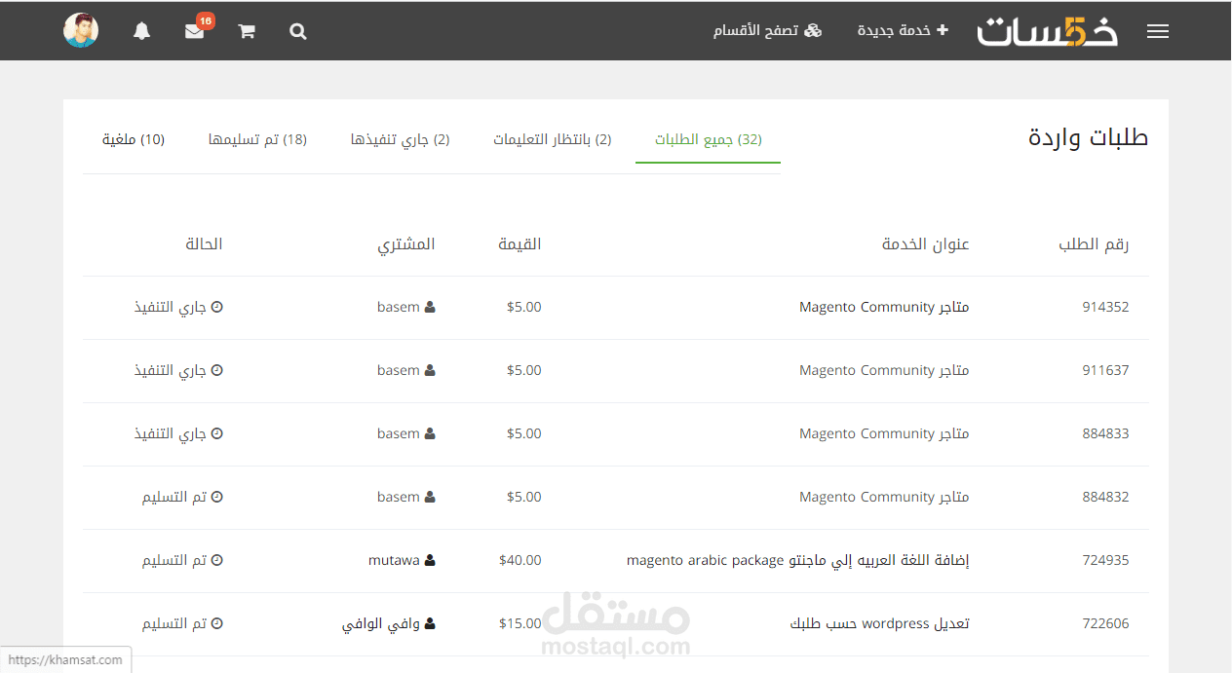Switch to جاري تنفيذها (2) tab
1232x673 pixels.
click(x=401, y=139)
